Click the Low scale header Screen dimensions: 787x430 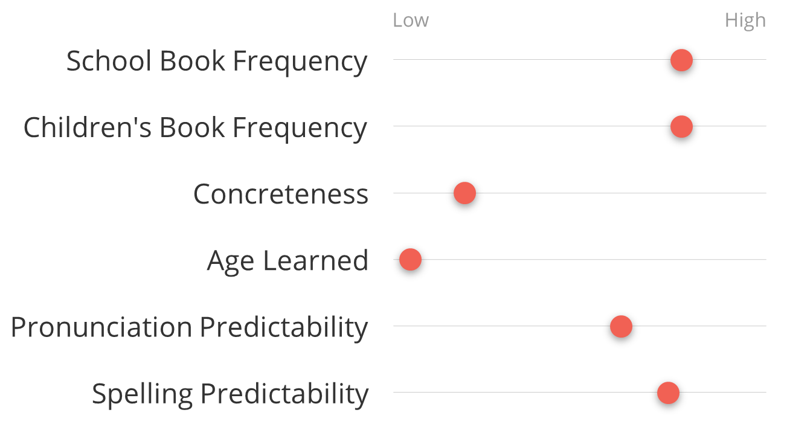[411, 21]
